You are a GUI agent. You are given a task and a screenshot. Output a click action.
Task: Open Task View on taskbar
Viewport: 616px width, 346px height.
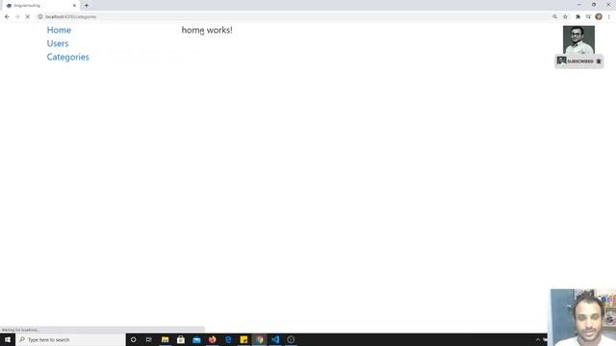tap(149, 339)
